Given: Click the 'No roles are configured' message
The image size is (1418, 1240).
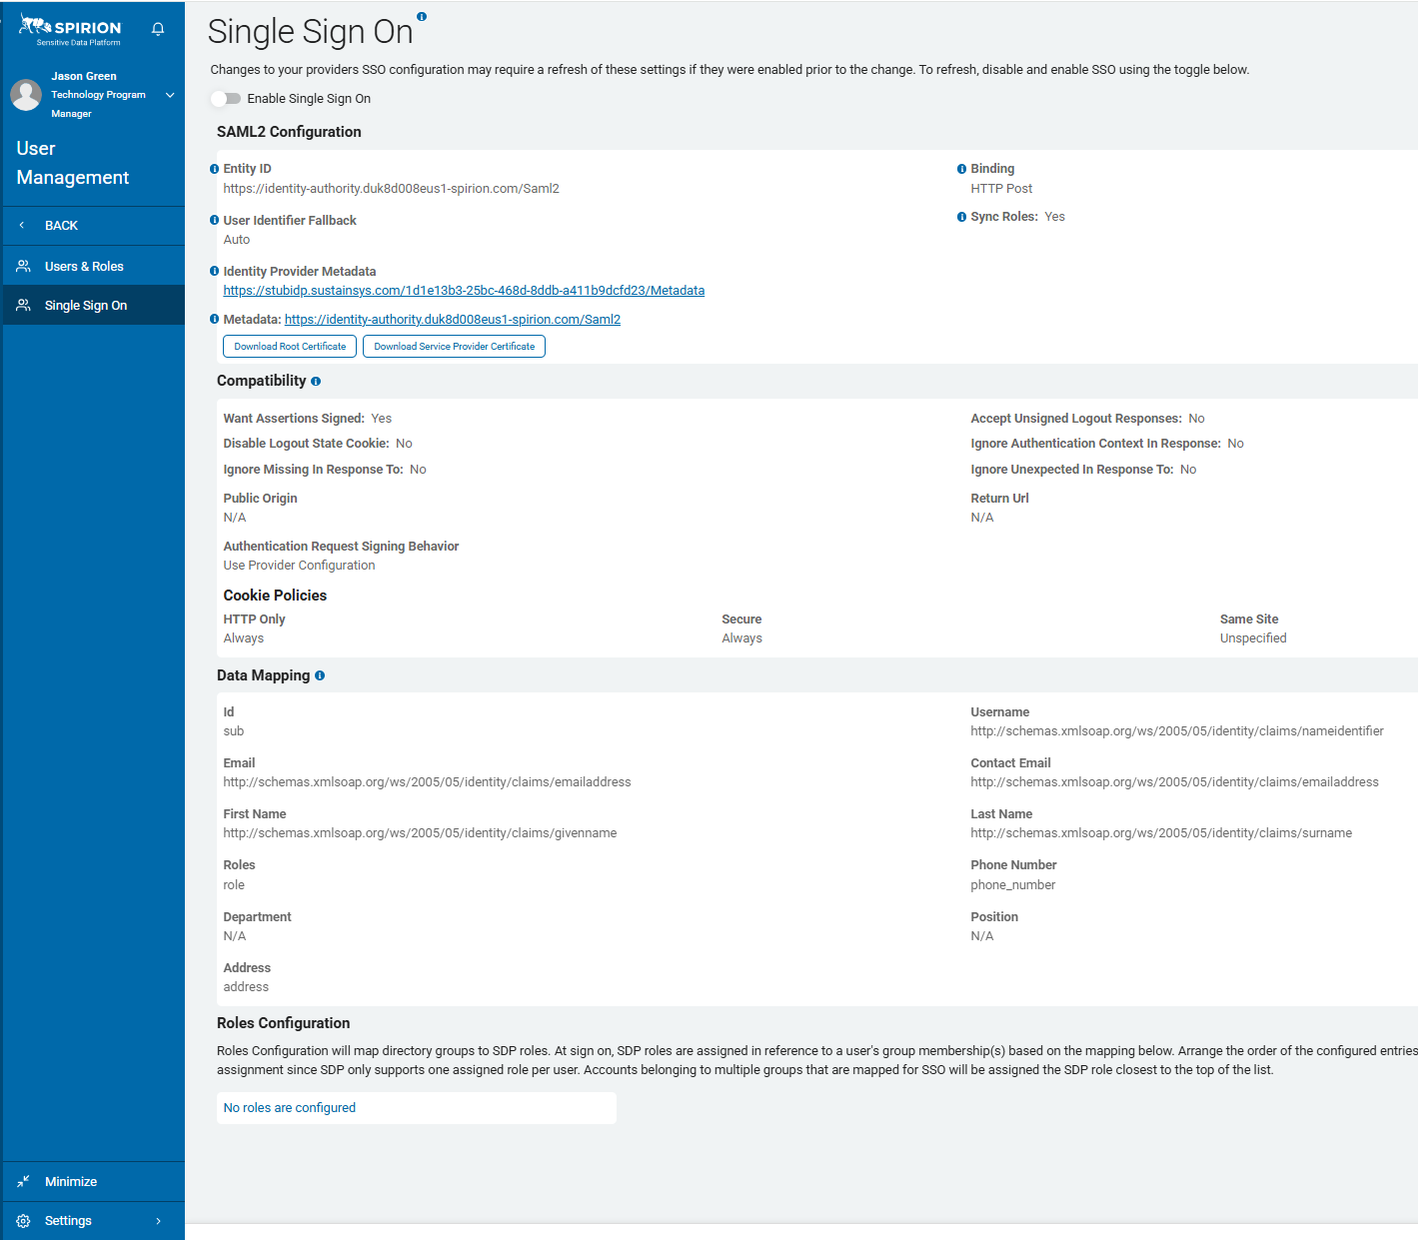Looking at the screenshot, I should click(289, 1108).
